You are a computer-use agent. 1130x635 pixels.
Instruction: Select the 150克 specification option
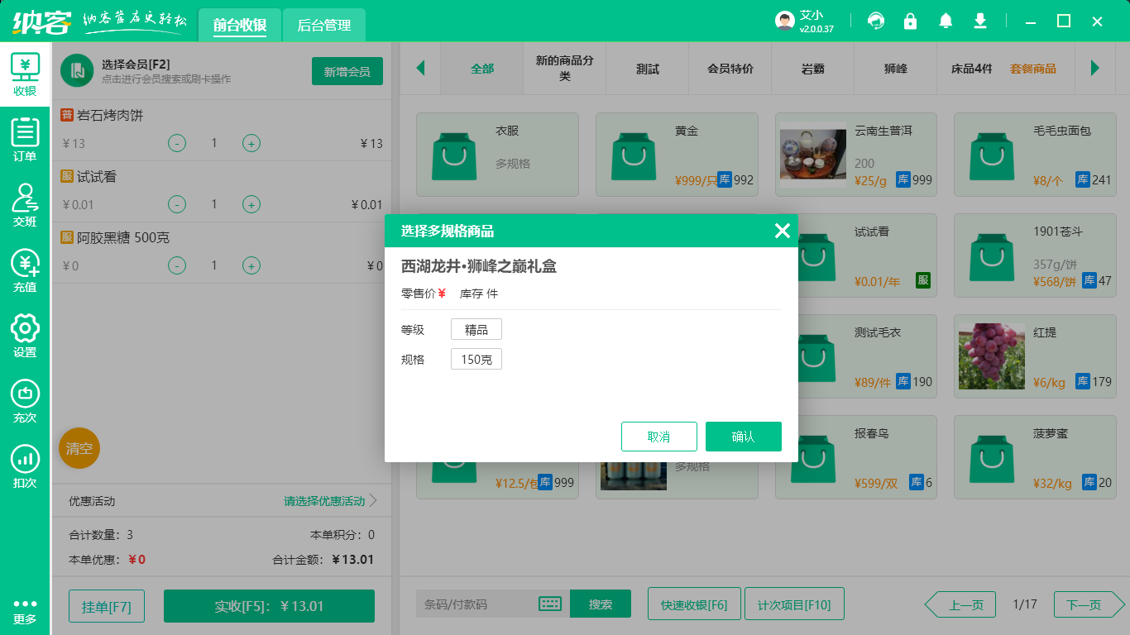[x=476, y=358]
